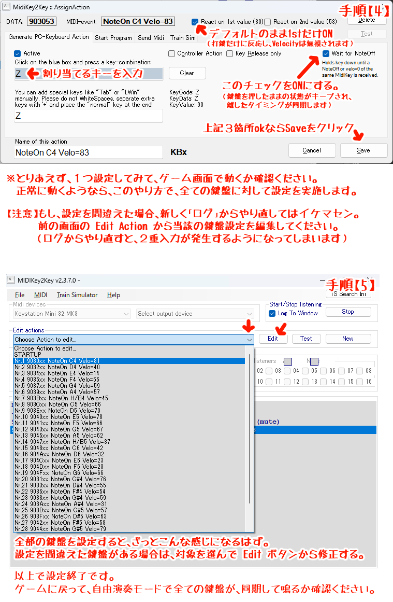
Task: Select Nr.3 9034xx NoteOn E4 Velo=14
Action: pyautogui.click(x=129, y=373)
